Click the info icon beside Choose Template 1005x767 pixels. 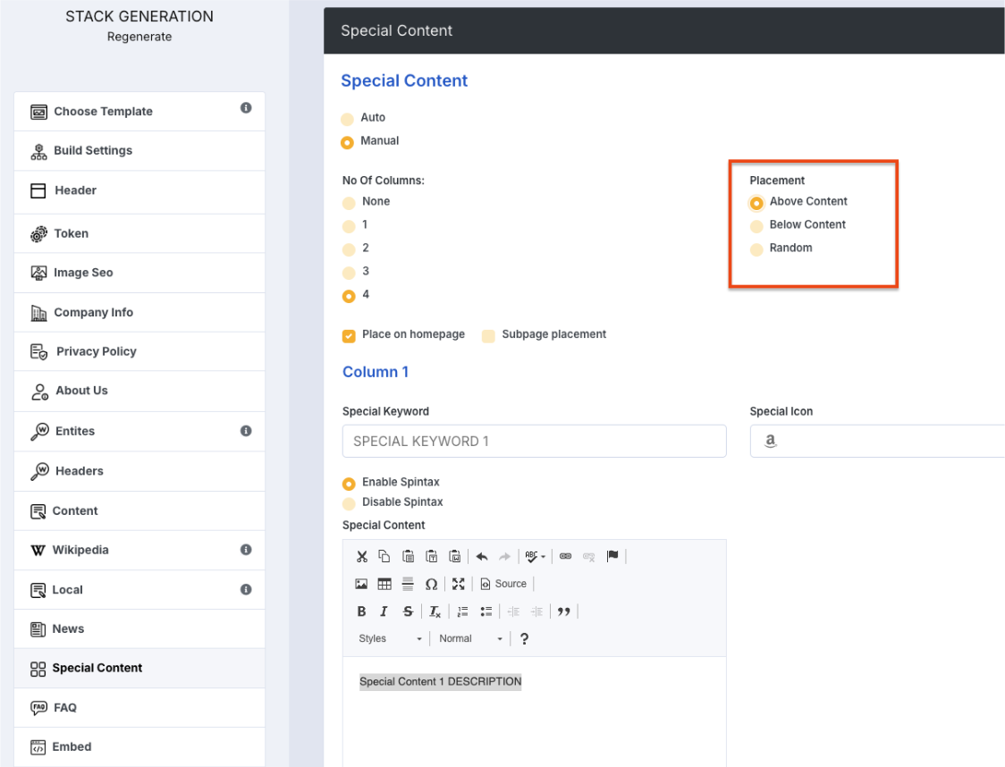tap(246, 107)
